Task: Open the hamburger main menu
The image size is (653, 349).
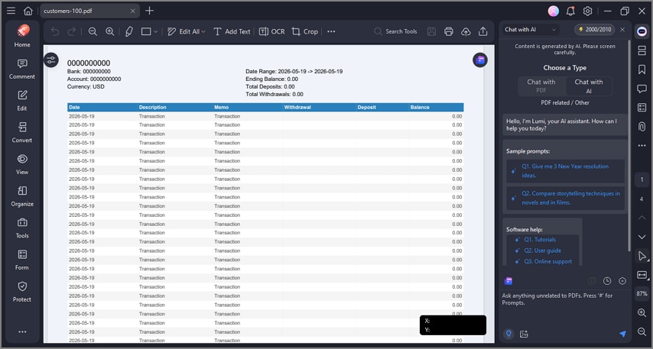Action: (x=11, y=11)
